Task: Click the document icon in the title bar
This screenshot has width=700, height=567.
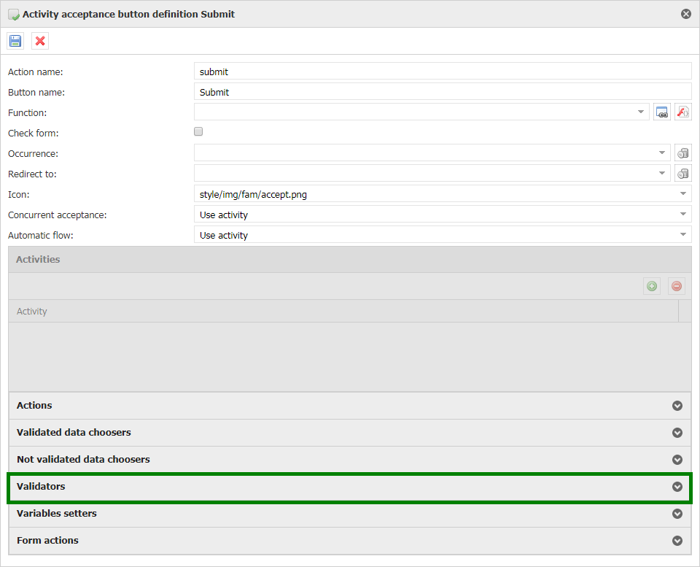Action: point(14,15)
